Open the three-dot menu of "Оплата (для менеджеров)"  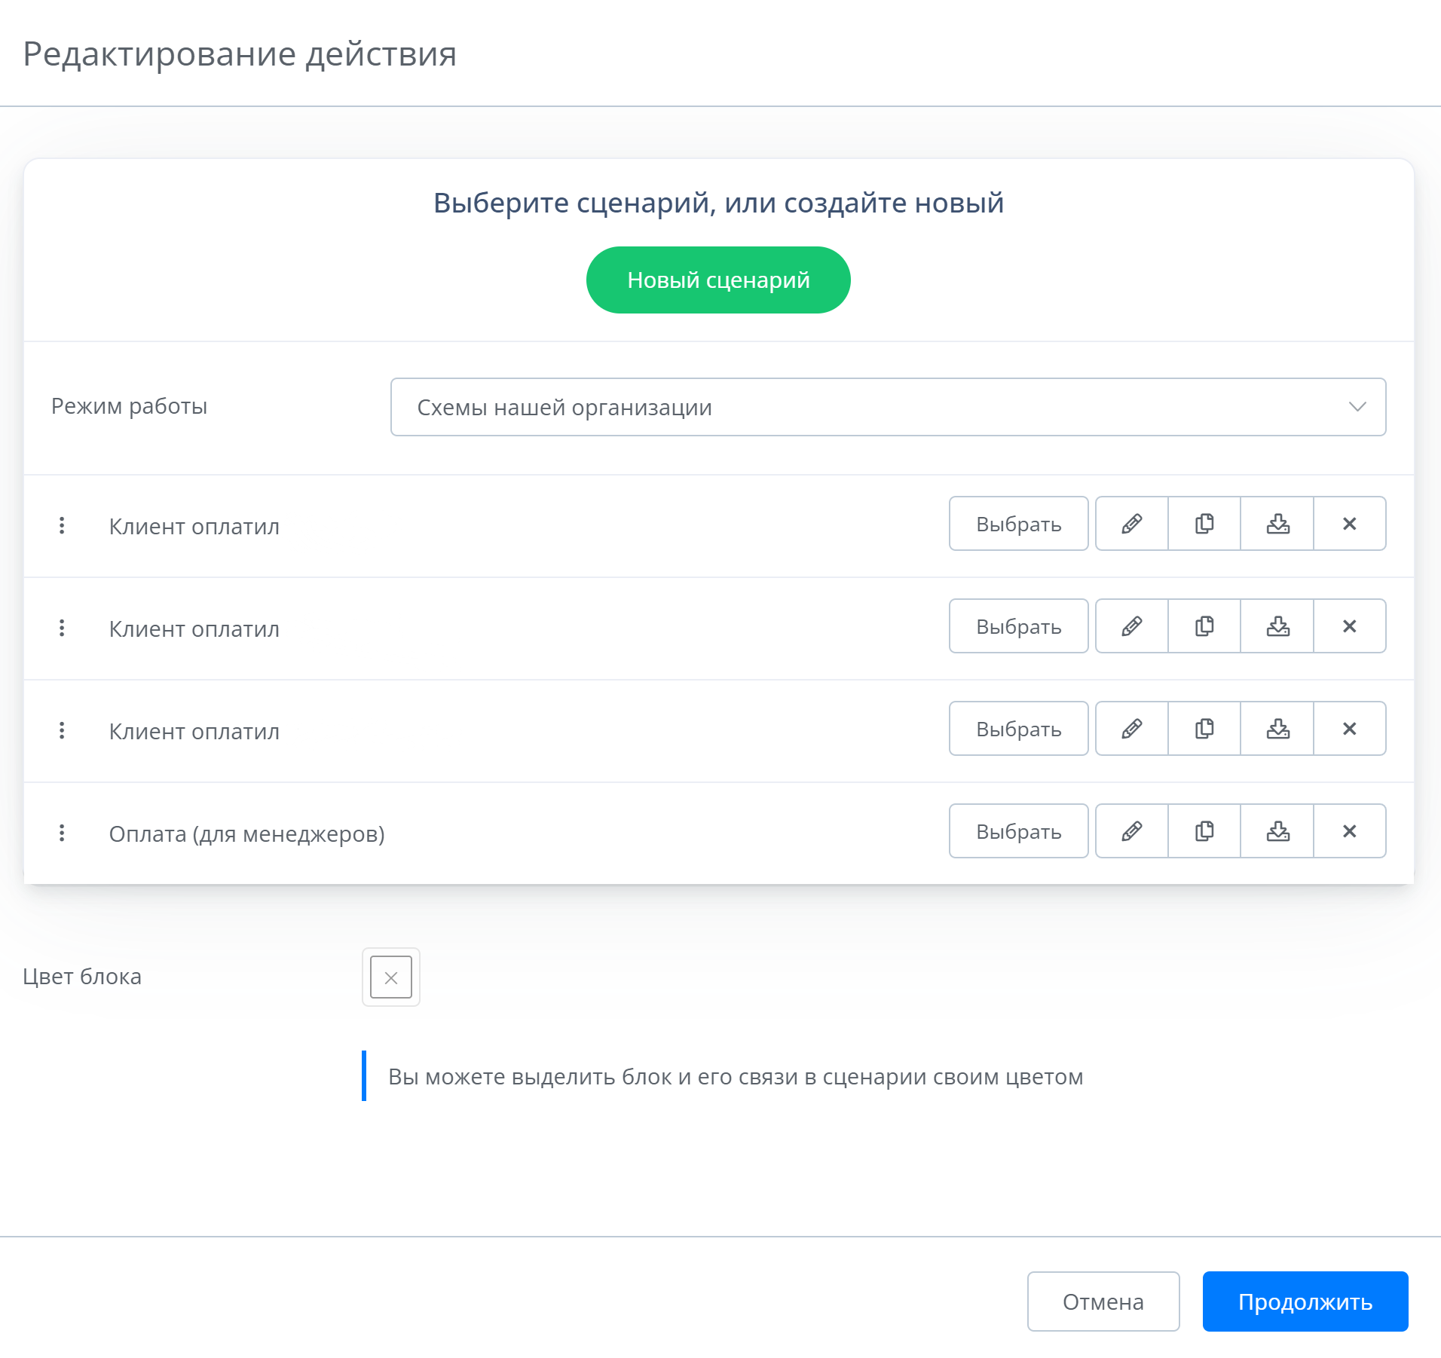(x=62, y=833)
